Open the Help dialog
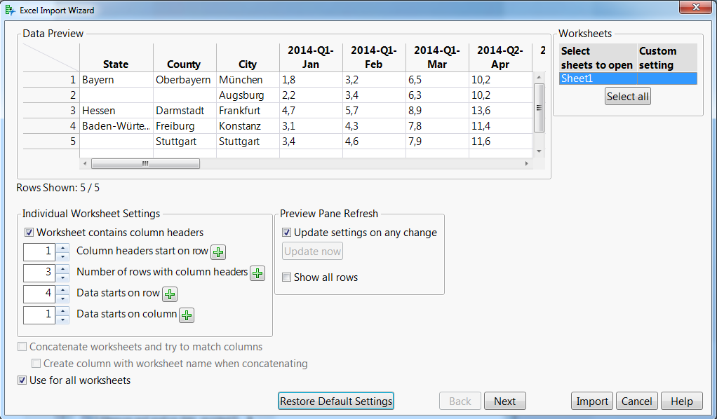 click(x=681, y=401)
